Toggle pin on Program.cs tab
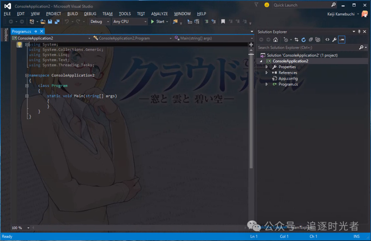Screen dimensions: 371x241 [35, 32]
